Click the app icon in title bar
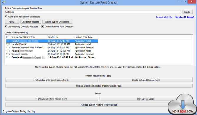This screenshot has height=115, width=197. click(4, 2)
